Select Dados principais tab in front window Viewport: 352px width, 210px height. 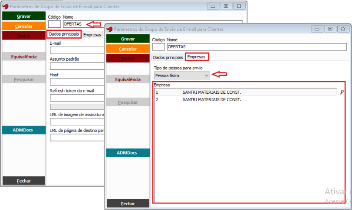[168, 57]
